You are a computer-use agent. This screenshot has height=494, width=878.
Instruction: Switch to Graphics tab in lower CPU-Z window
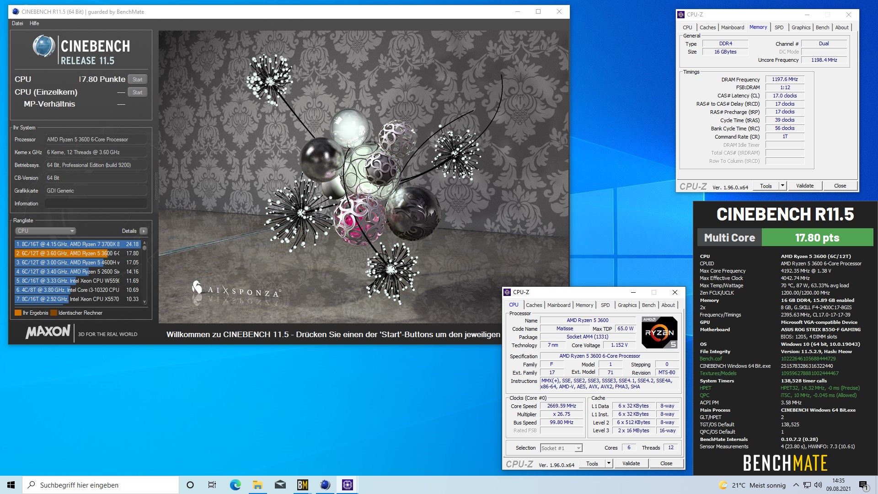[x=627, y=305]
